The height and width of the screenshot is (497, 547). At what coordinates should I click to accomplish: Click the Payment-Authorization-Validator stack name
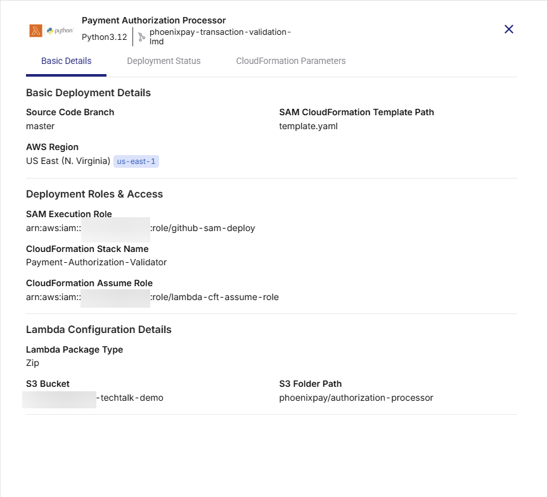click(96, 262)
